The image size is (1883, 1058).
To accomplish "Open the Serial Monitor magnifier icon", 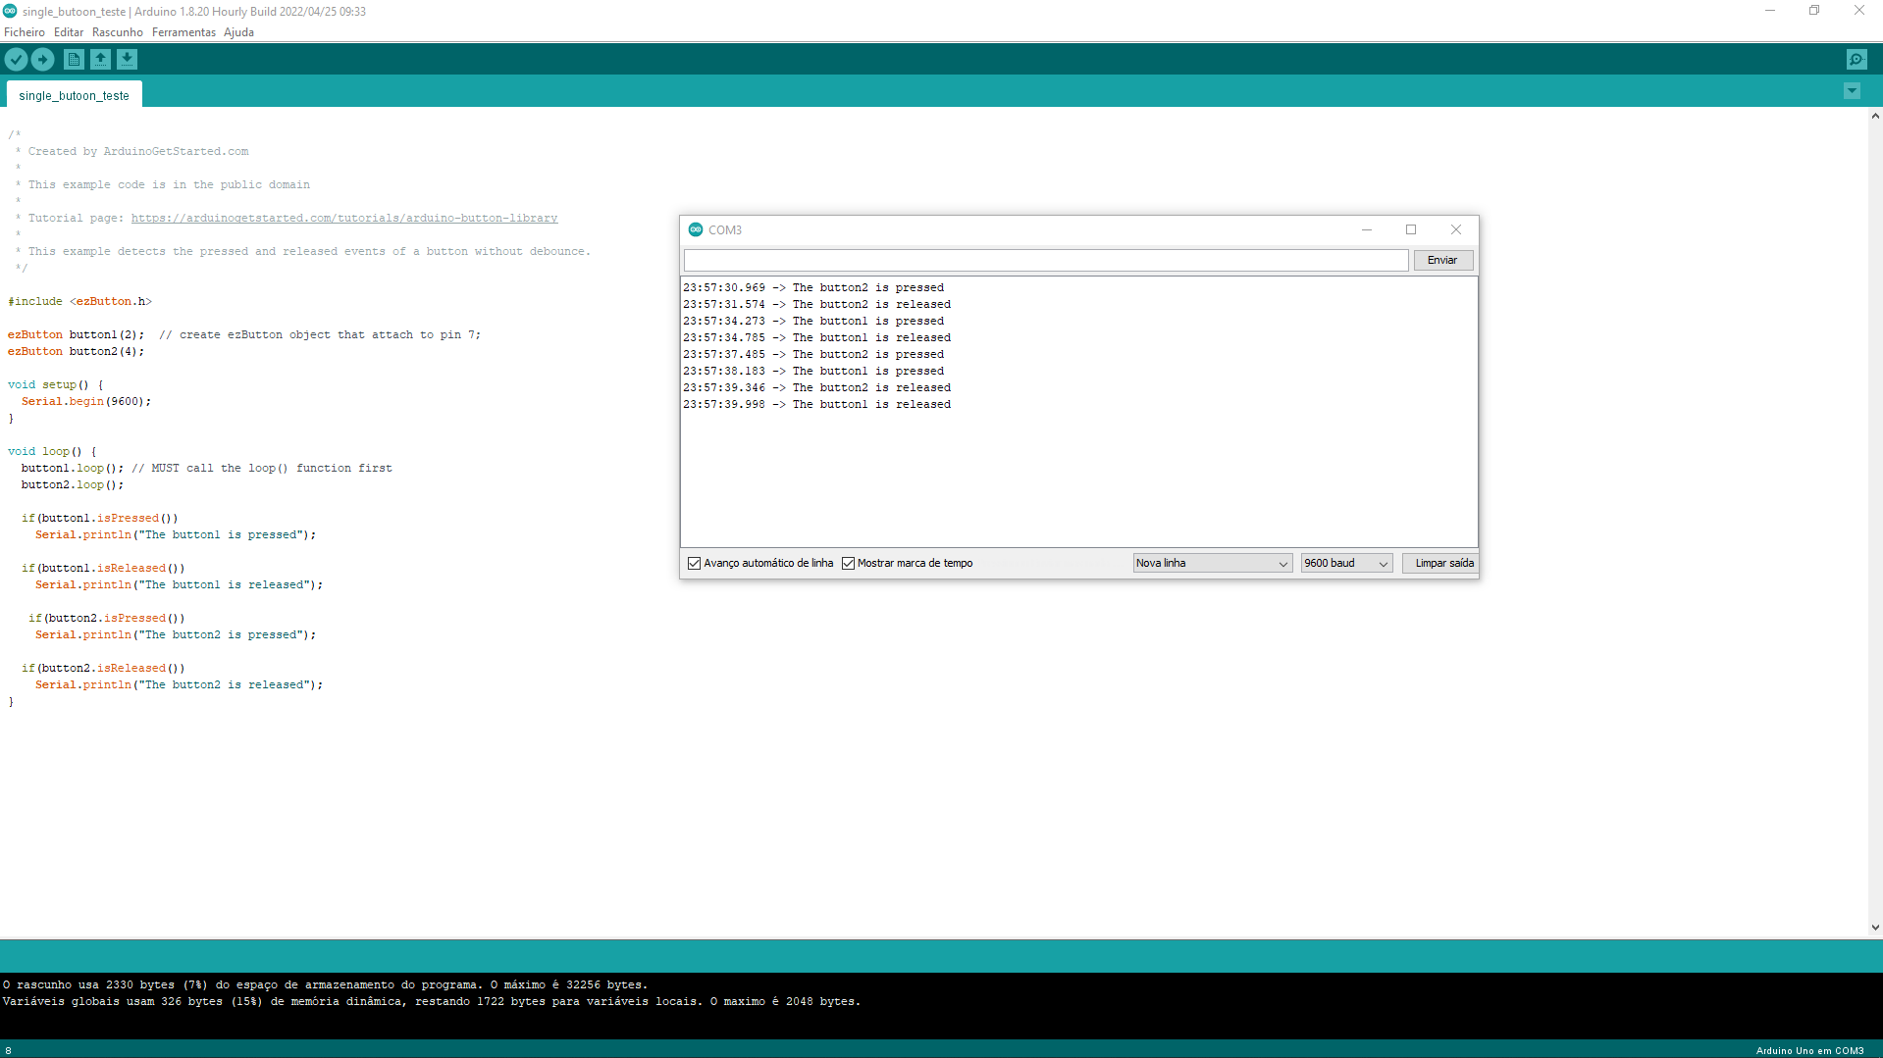I will [x=1857, y=60].
